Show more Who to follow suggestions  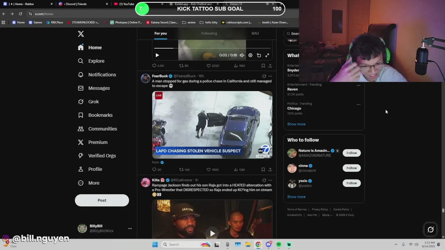pyautogui.click(x=296, y=197)
